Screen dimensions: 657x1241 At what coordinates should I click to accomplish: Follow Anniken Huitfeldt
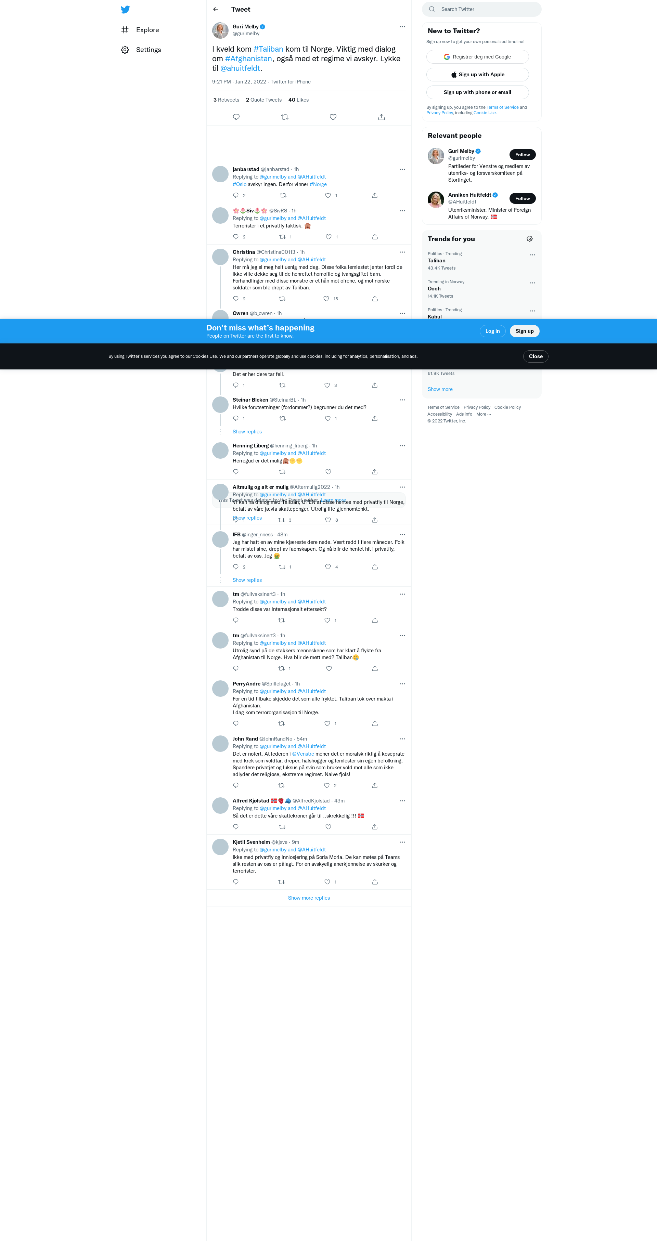click(522, 198)
